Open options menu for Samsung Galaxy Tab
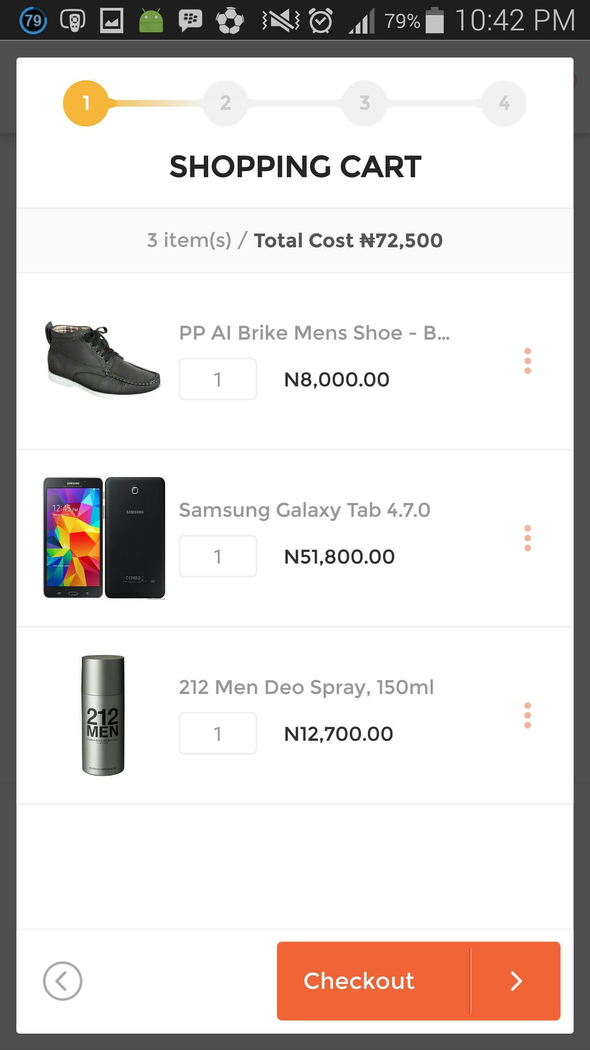 point(527,538)
